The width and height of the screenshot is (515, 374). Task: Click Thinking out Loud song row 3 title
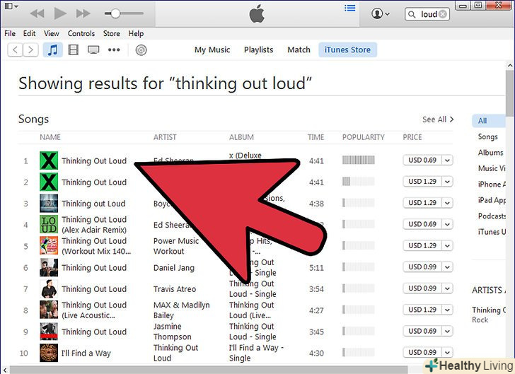tap(93, 204)
